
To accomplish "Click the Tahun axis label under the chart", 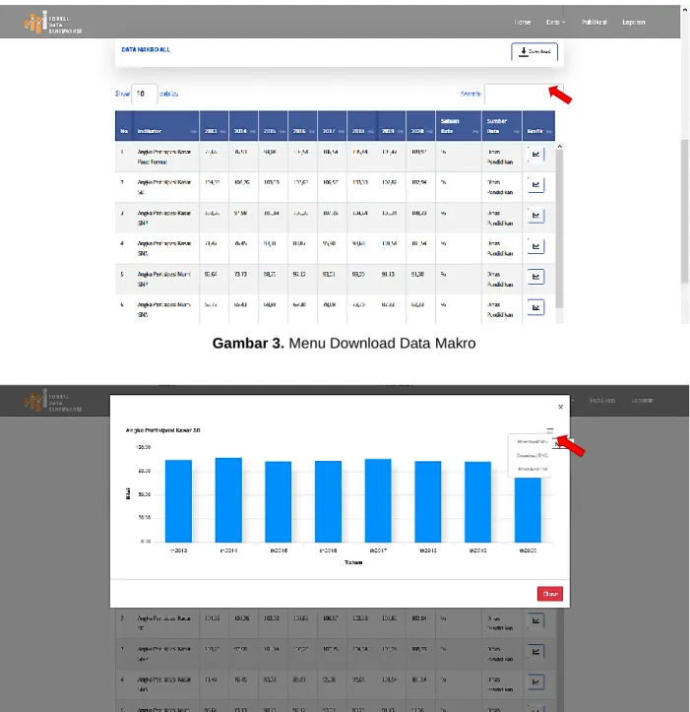I will click(353, 562).
